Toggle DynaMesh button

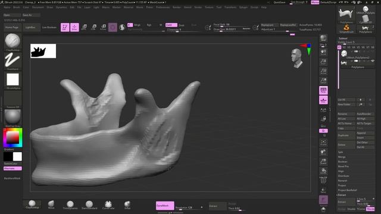165,206
